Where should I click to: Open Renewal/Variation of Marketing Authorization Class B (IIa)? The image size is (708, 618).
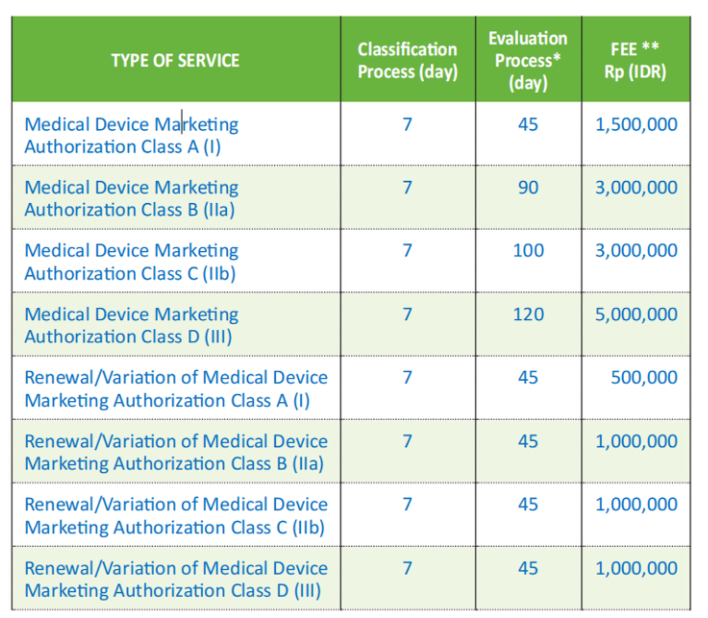click(x=176, y=453)
